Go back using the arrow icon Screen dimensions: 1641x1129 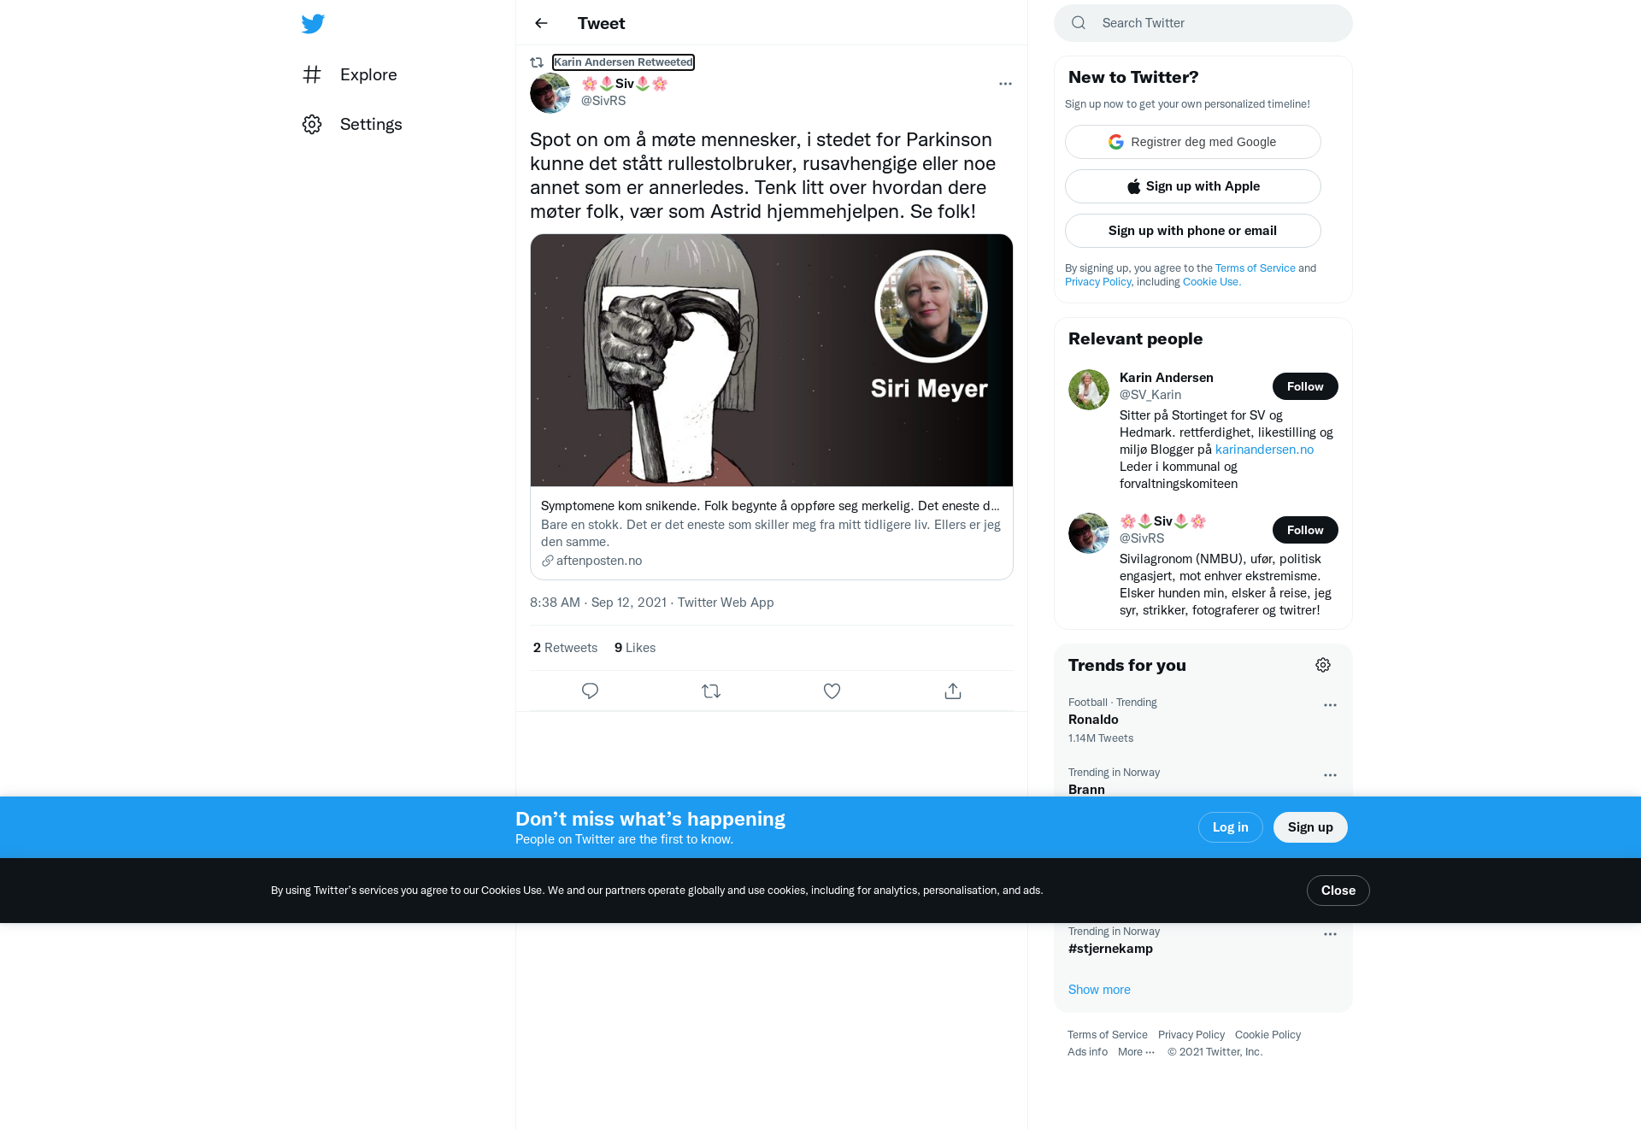[x=541, y=23]
